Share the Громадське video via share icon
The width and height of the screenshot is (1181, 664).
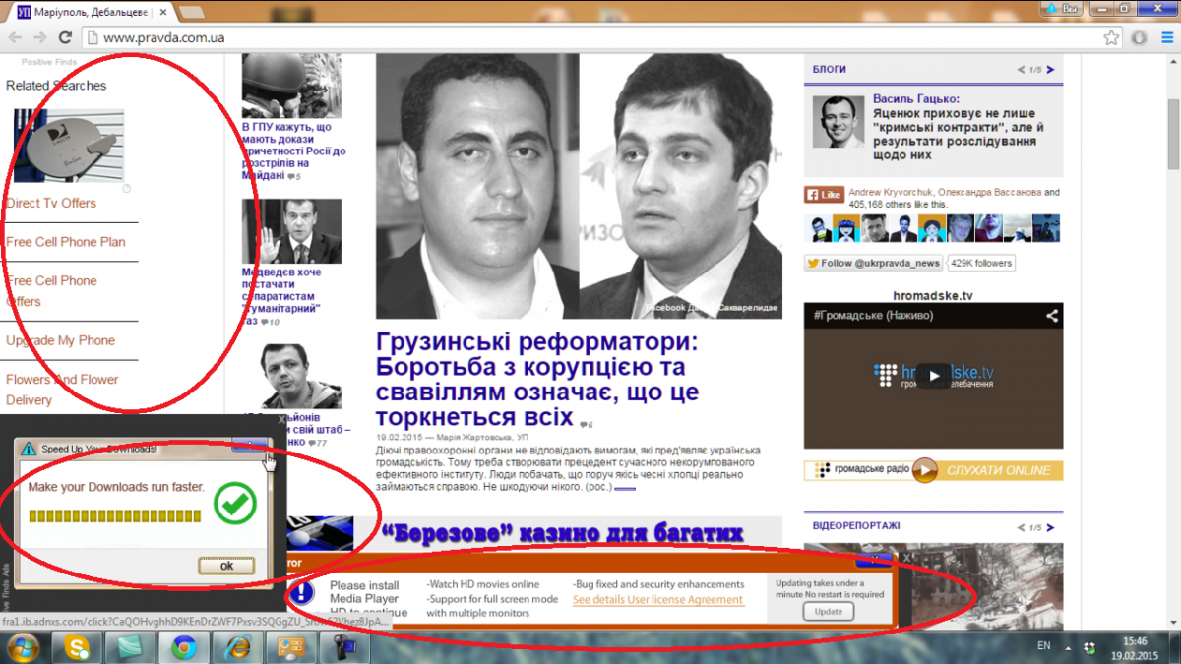[x=1051, y=316]
